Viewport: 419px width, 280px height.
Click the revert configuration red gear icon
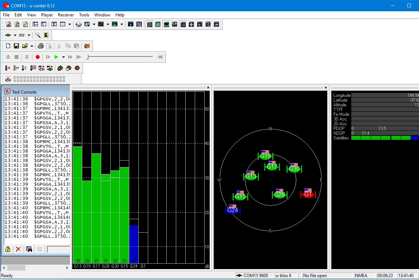pyautogui.click(x=77, y=68)
